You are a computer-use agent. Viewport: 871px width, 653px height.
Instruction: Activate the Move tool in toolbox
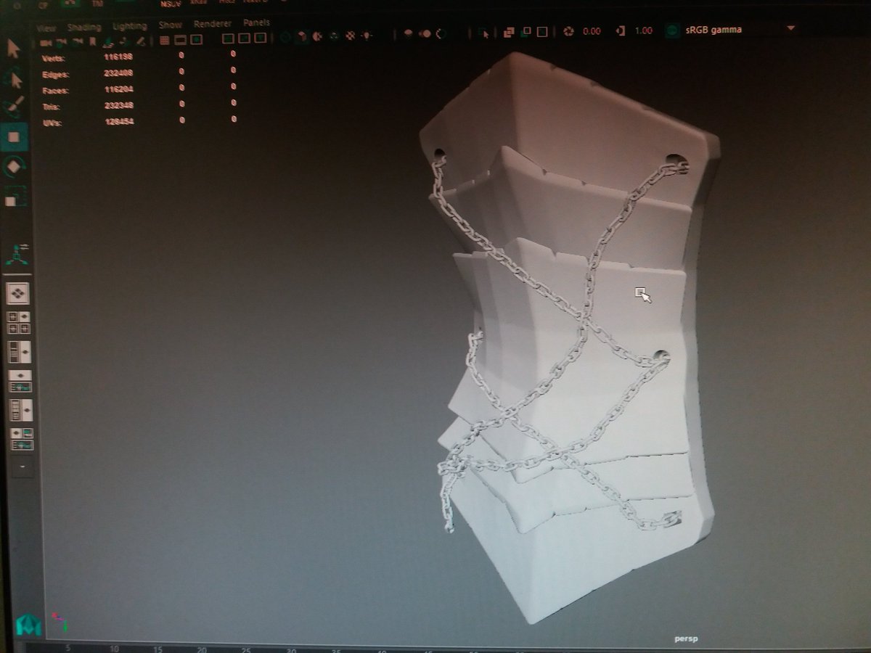[x=15, y=136]
